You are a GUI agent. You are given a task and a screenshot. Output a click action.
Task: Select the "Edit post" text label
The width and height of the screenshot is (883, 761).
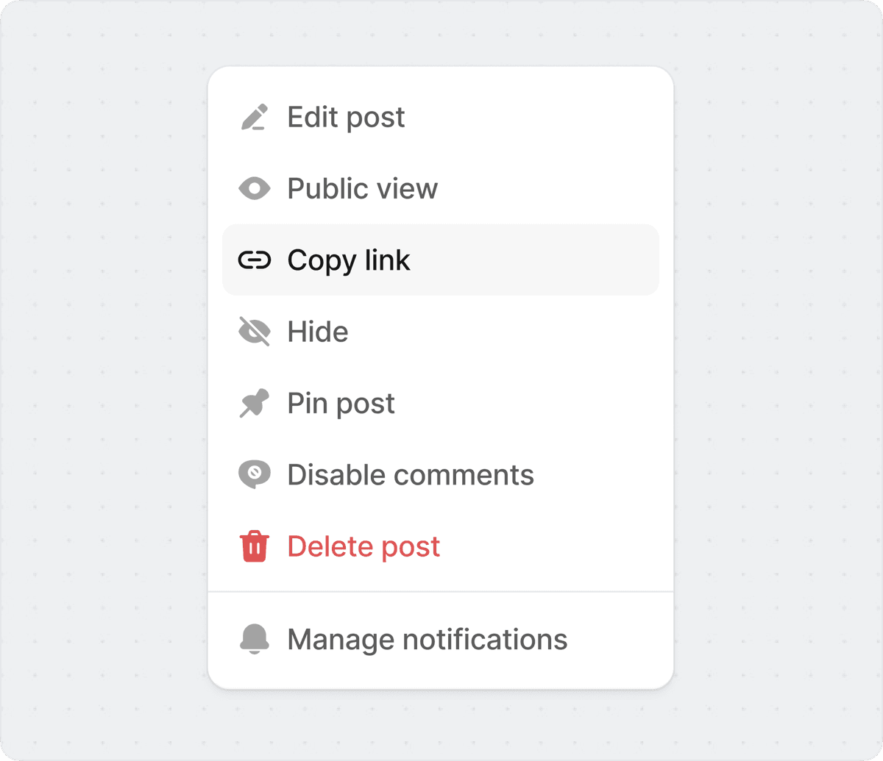346,118
